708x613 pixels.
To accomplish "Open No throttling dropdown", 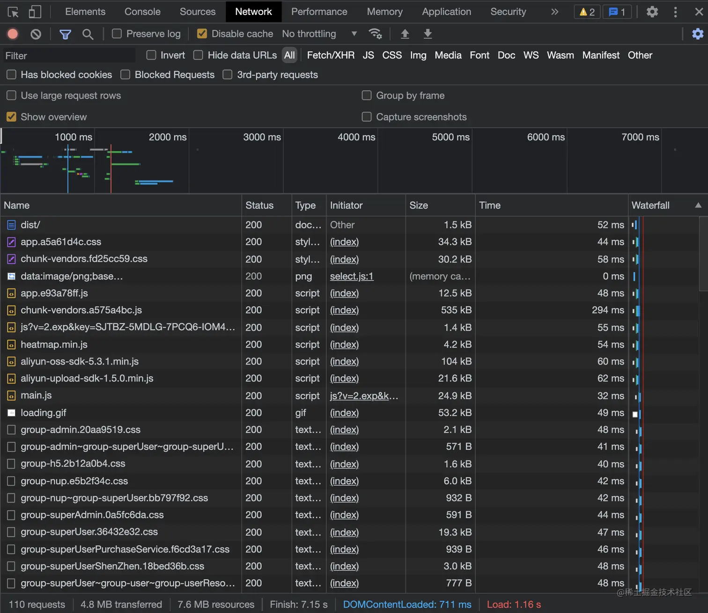I will click(320, 34).
